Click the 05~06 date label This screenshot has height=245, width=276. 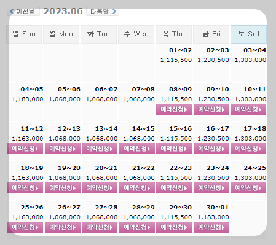[69, 90]
